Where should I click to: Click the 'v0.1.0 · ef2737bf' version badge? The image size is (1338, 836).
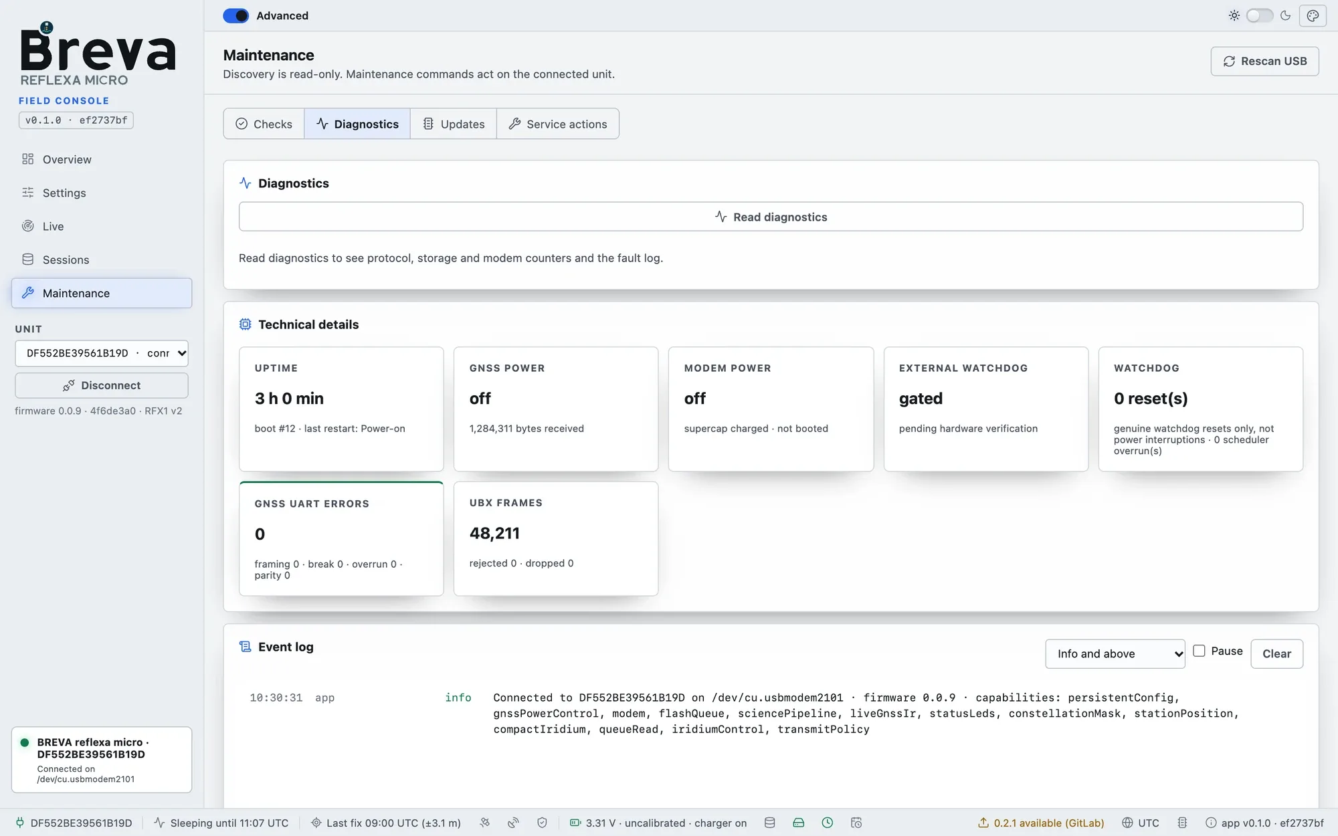(76, 120)
